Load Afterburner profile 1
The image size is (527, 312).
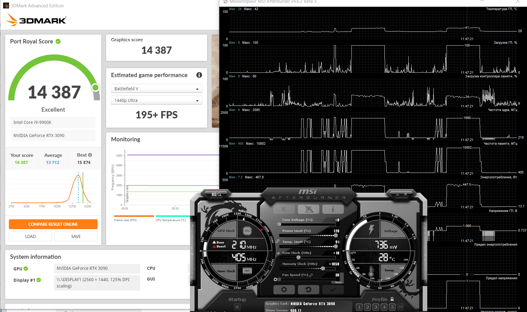coord(359,307)
